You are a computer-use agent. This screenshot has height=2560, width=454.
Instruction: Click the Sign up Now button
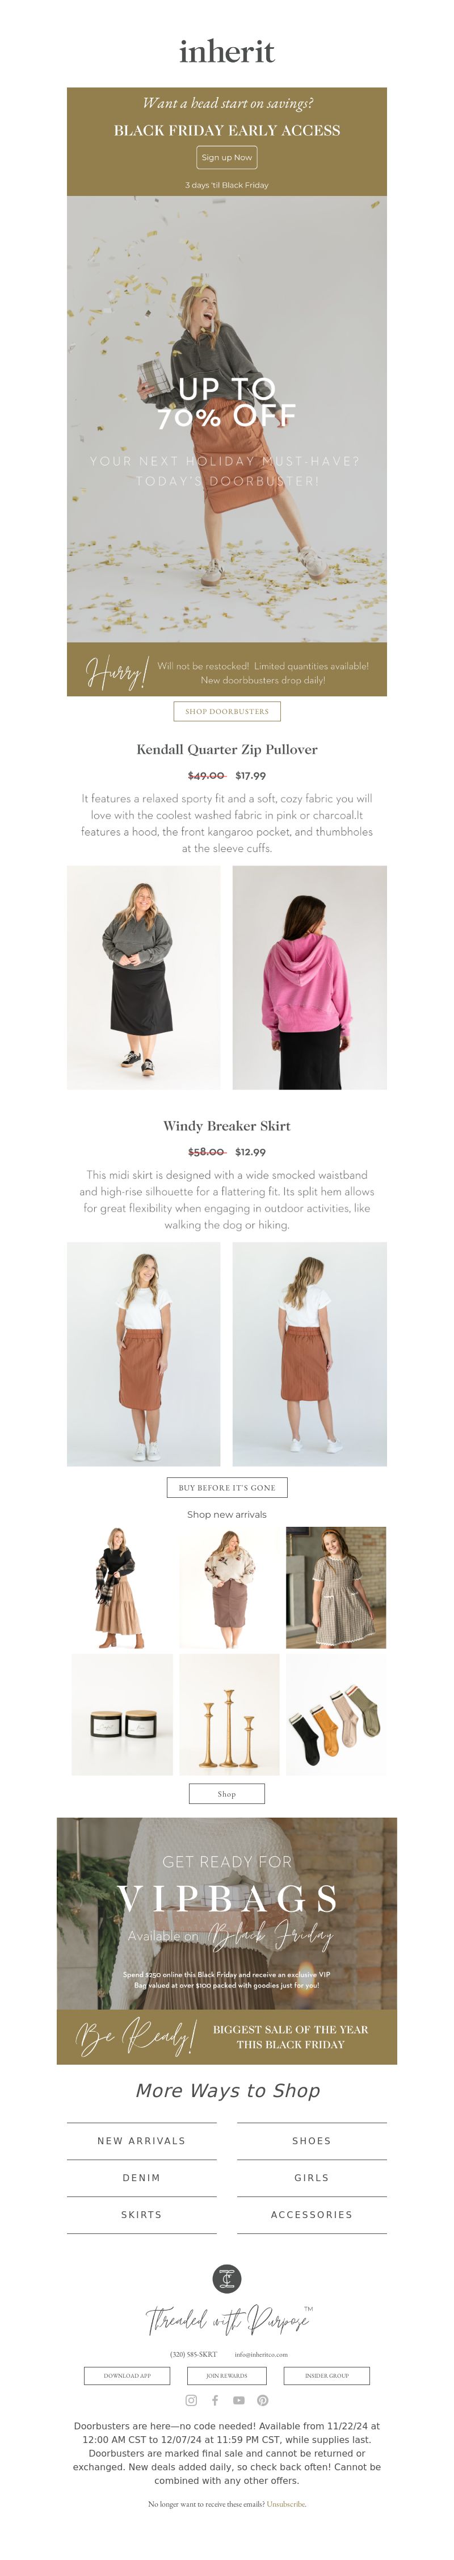click(x=226, y=157)
